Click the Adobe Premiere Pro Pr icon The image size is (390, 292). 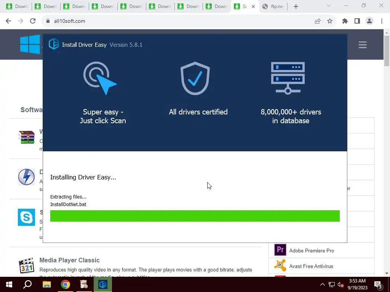pos(280,249)
